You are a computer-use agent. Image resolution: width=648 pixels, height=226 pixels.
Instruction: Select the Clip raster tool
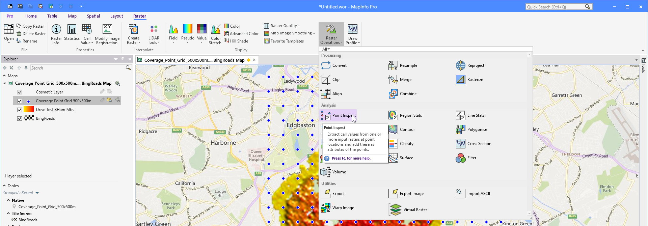[x=330, y=80]
